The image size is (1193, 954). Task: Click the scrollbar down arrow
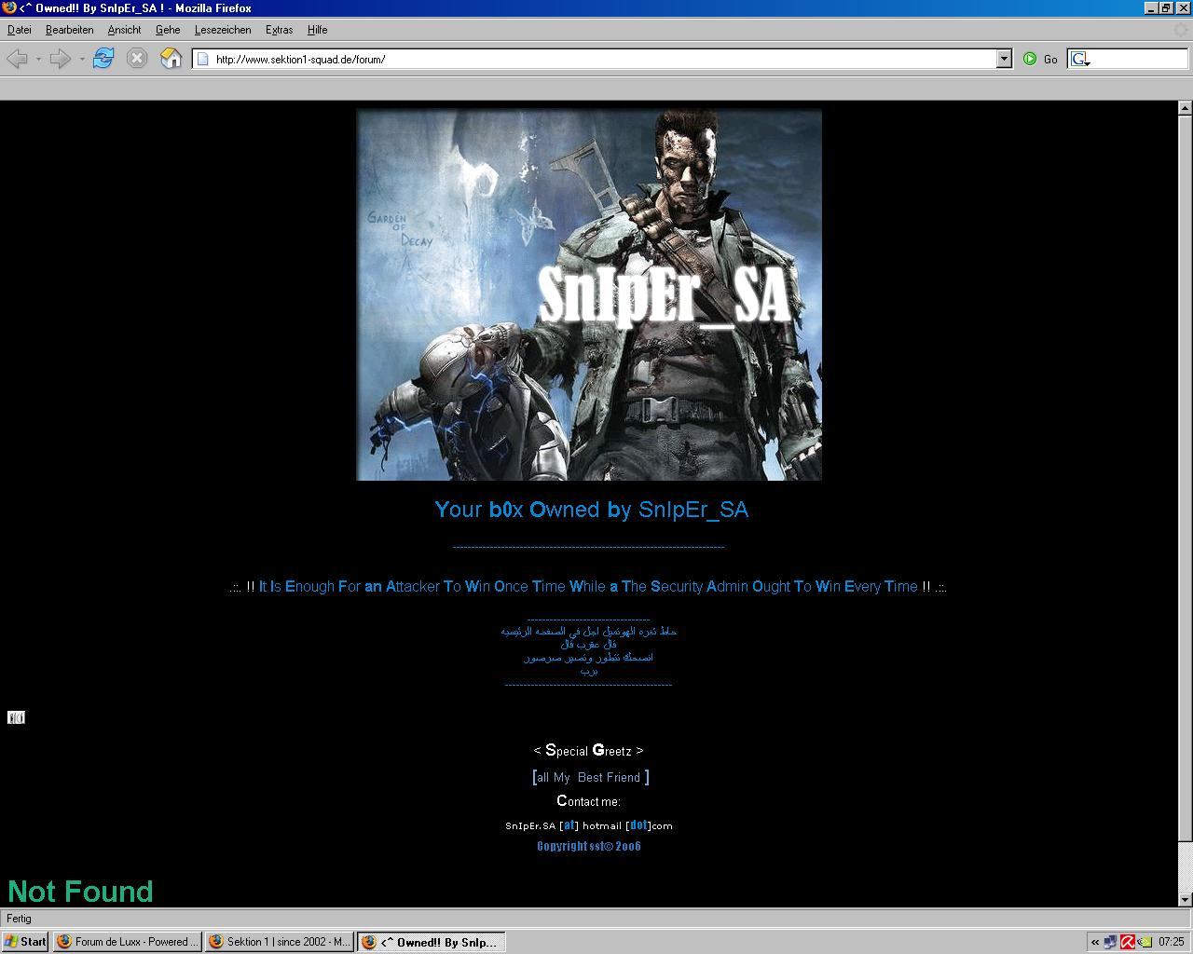(x=1186, y=900)
